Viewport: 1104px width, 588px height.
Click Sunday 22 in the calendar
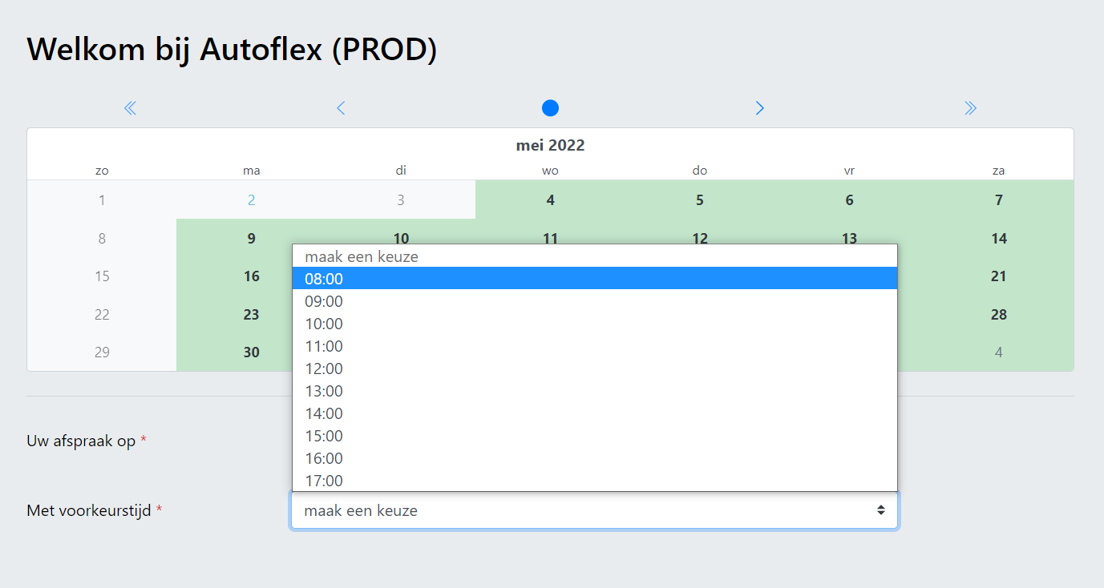coord(102,314)
